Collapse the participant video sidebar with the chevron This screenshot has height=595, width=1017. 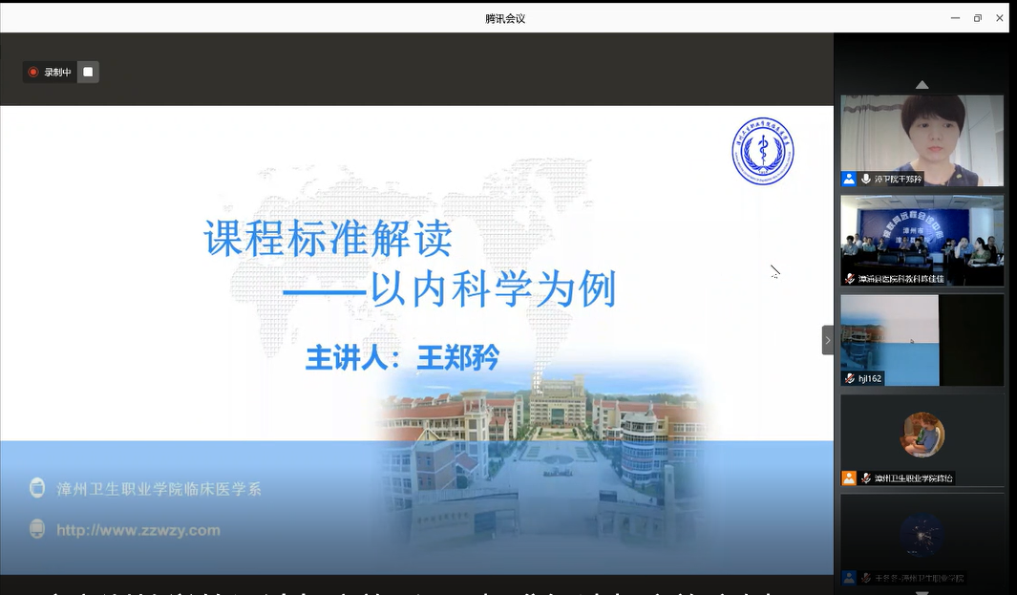coord(827,340)
